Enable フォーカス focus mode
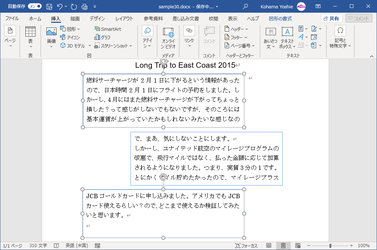 [x=246, y=246]
